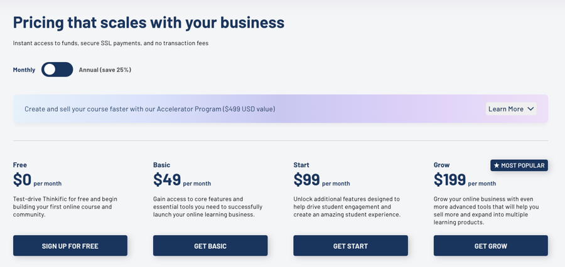Image resolution: width=565 pixels, height=267 pixels.
Task: Click the $199 per month price
Action: coord(464,181)
